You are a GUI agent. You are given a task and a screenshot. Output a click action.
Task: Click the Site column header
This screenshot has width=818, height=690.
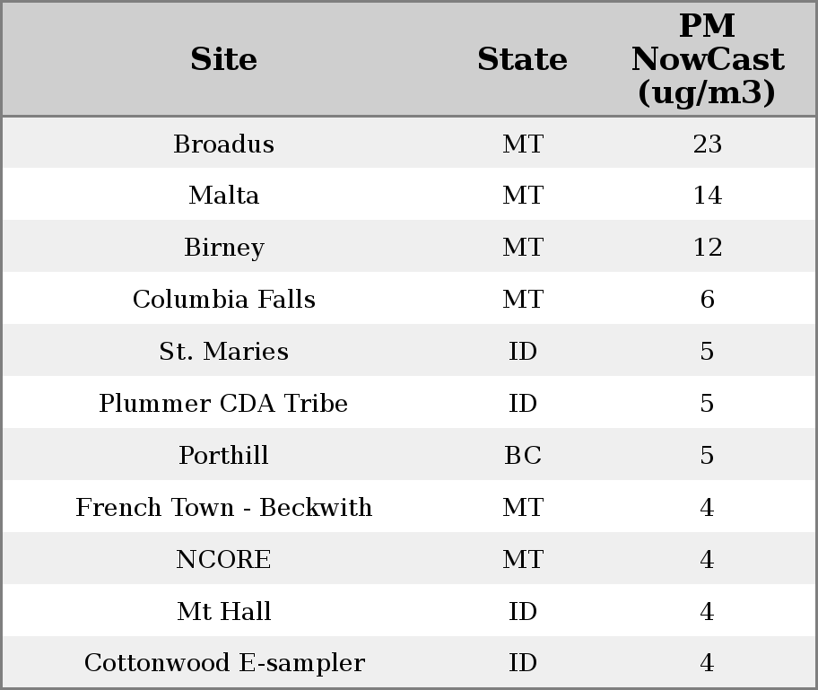click(x=223, y=59)
